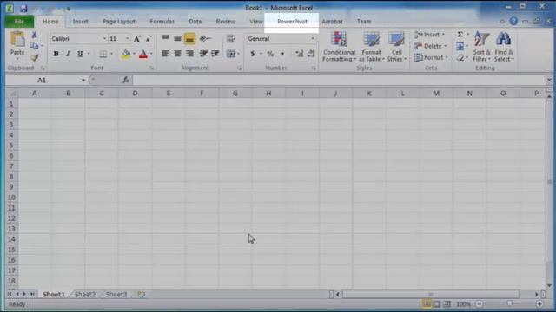Switch to the Sheet2 worksheet tab
This screenshot has width=556, height=312.
click(x=85, y=295)
